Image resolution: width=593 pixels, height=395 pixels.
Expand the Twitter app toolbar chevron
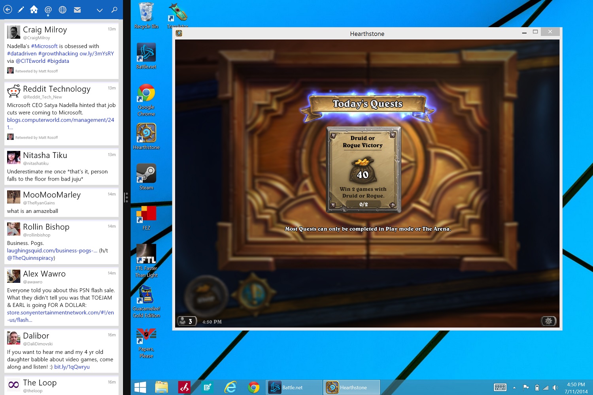(100, 10)
